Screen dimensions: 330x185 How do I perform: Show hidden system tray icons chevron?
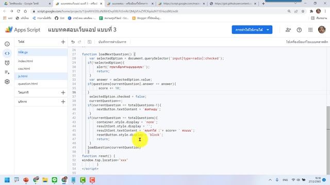coord(270,180)
